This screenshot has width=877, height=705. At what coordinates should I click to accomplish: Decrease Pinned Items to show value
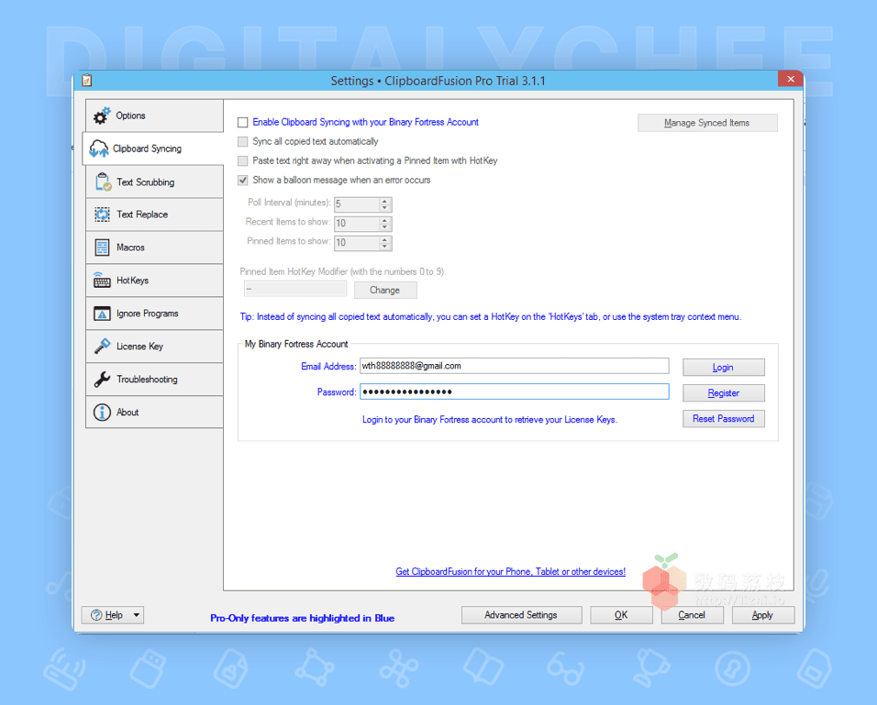[384, 247]
